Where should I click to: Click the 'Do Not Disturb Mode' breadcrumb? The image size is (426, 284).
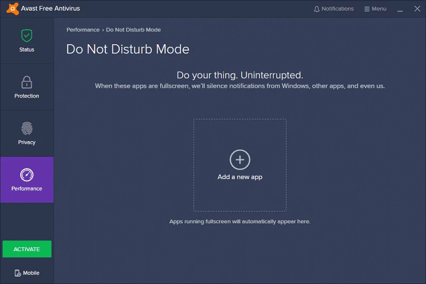pyautogui.click(x=133, y=30)
